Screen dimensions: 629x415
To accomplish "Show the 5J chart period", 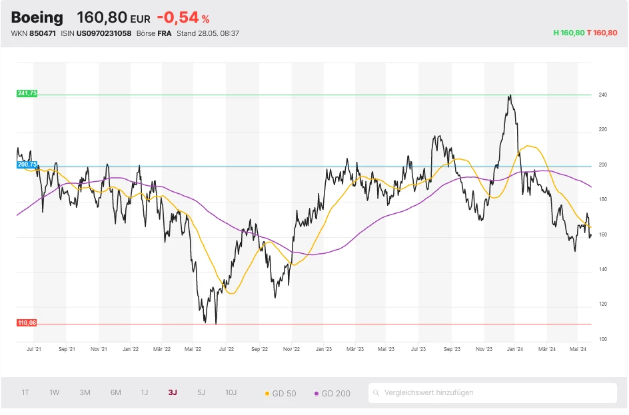I will [201, 392].
